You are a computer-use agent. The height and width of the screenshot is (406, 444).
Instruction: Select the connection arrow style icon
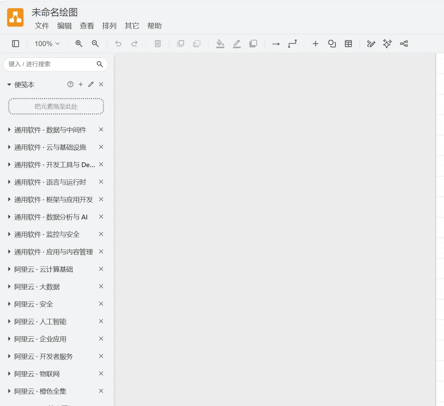pyautogui.click(x=276, y=44)
